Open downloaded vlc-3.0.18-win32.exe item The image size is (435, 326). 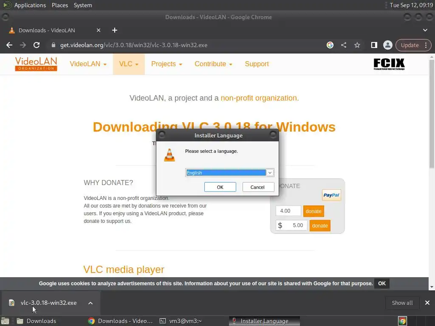48,303
